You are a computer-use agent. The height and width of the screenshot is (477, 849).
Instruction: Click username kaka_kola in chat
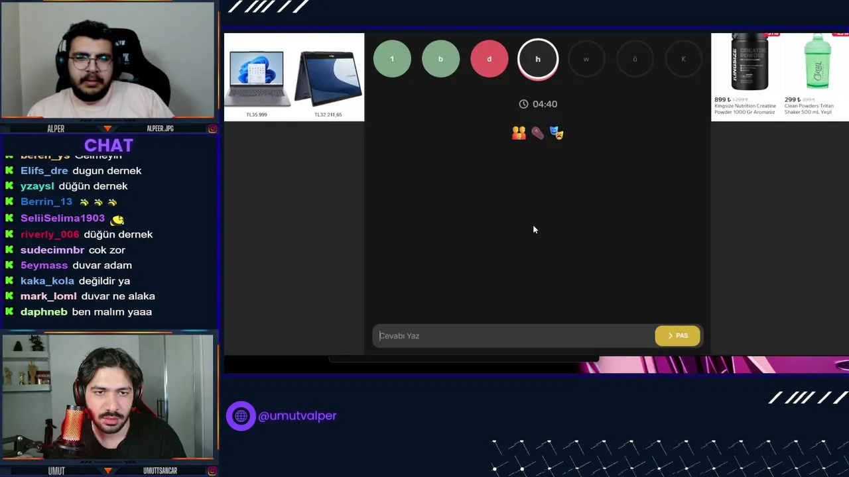(47, 281)
